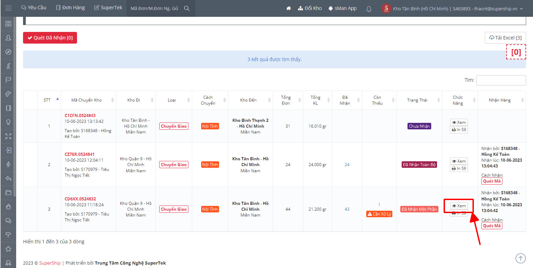533x268 pixels.
Task: Go to home via the house icon
Action: [289, 9]
